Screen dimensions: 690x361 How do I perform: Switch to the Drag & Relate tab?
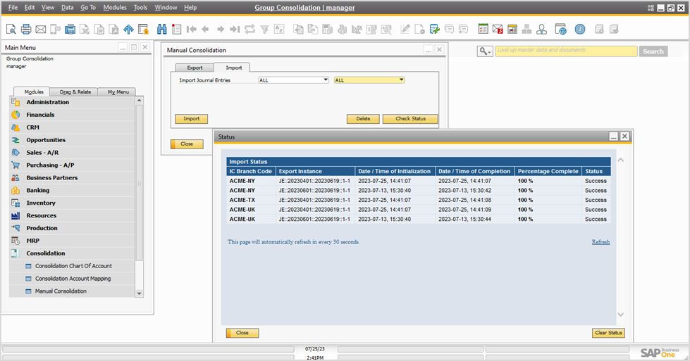pos(75,91)
